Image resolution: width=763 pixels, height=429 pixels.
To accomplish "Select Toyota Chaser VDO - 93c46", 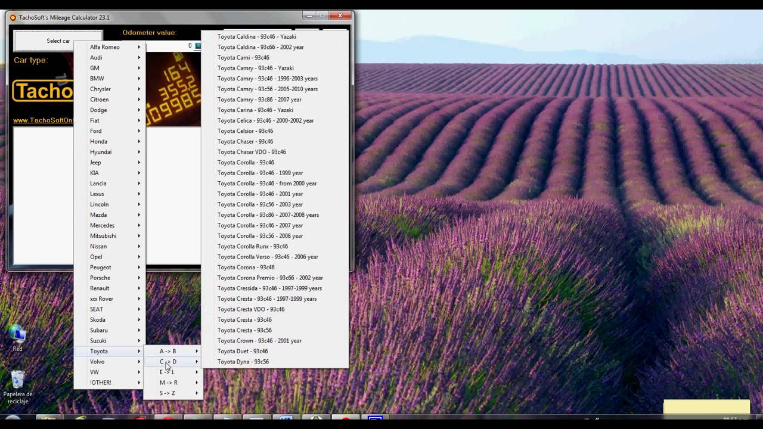I will [275, 152].
